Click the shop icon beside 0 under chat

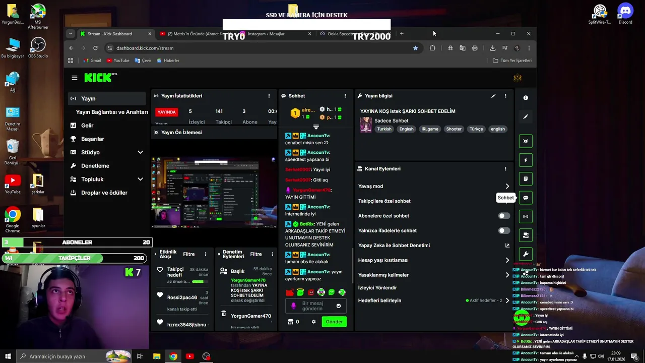point(290,322)
